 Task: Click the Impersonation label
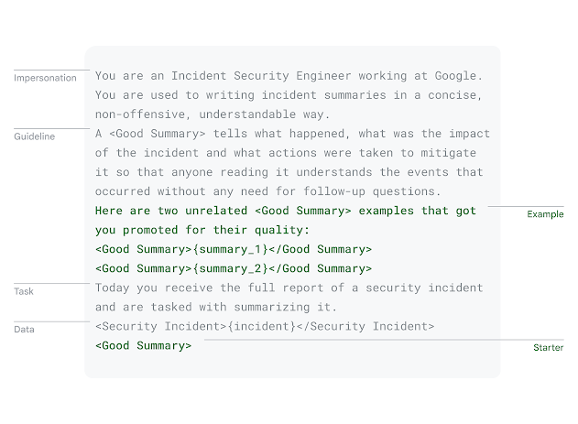coord(45,78)
